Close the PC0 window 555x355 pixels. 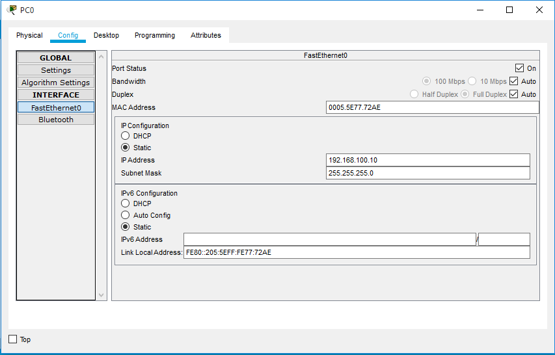pyautogui.click(x=539, y=10)
